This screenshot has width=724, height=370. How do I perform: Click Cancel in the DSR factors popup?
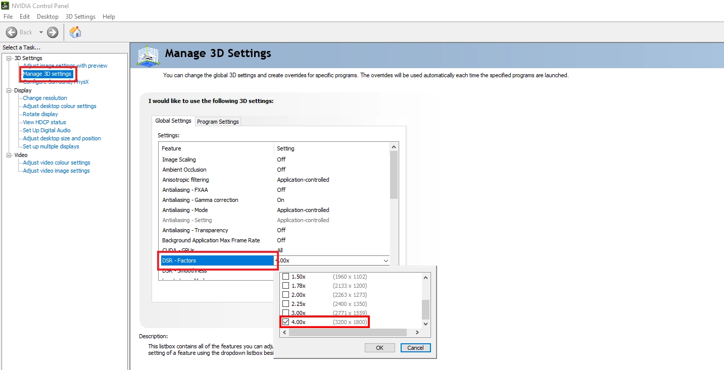click(x=415, y=348)
